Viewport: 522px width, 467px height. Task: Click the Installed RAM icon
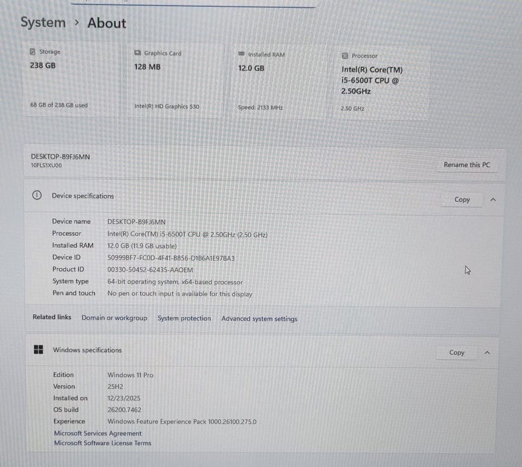point(241,54)
